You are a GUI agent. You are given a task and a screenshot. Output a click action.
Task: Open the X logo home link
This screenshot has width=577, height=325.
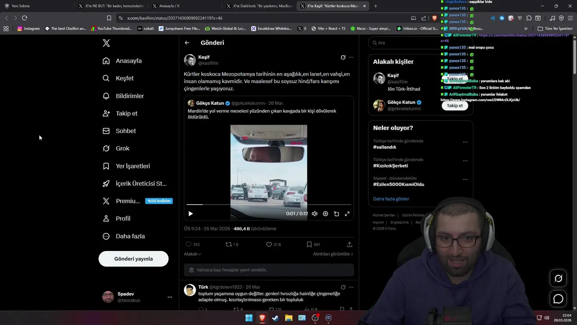tap(106, 43)
